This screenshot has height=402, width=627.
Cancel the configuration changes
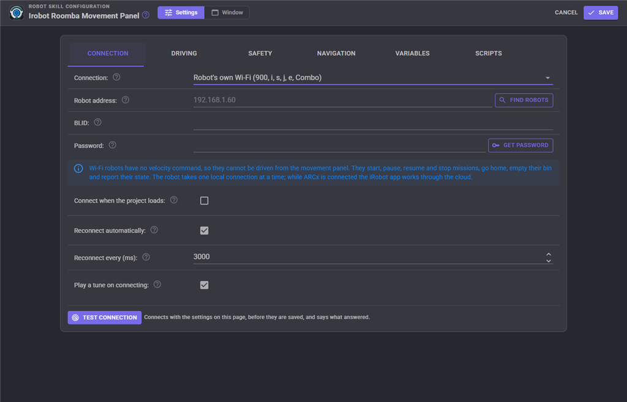pos(566,12)
